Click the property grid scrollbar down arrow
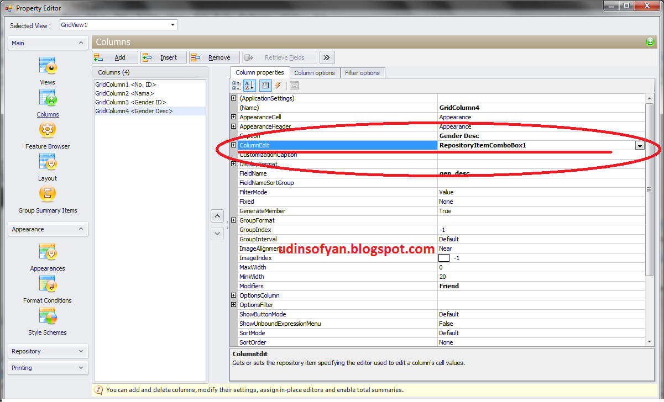This screenshot has width=664, height=402. (x=650, y=342)
